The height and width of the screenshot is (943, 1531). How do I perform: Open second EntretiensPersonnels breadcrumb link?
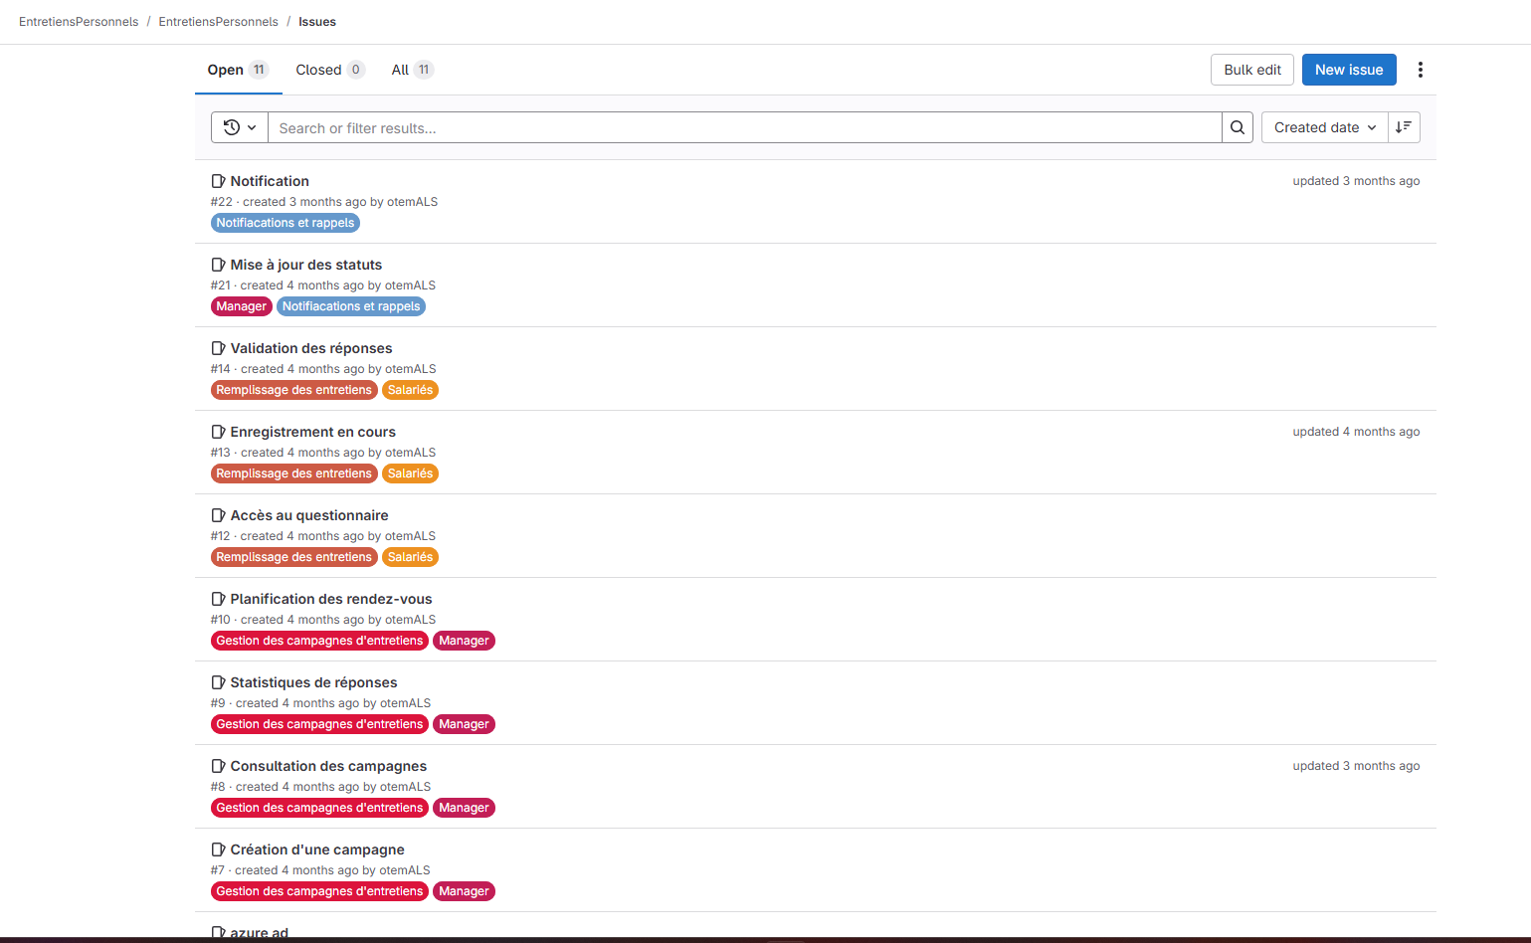(219, 22)
